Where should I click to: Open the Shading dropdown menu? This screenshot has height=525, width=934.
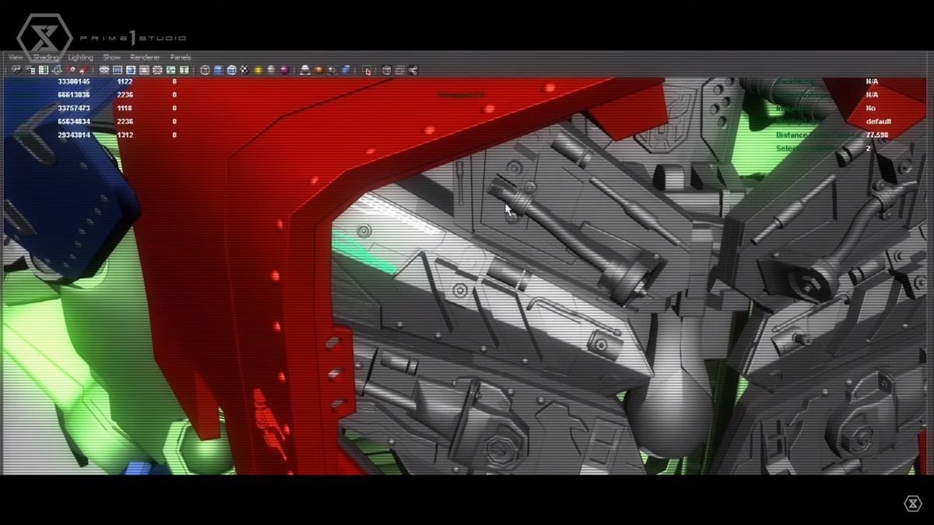coord(46,58)
